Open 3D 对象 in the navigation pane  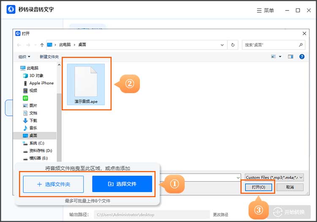click(36, 75)
